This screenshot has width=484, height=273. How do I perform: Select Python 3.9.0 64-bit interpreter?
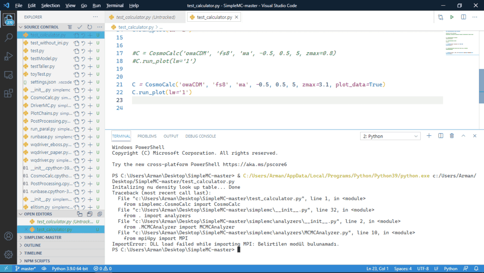pos(70,269)
